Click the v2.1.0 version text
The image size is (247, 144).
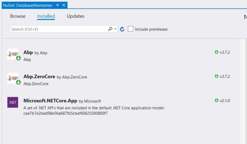coord(225,101)
